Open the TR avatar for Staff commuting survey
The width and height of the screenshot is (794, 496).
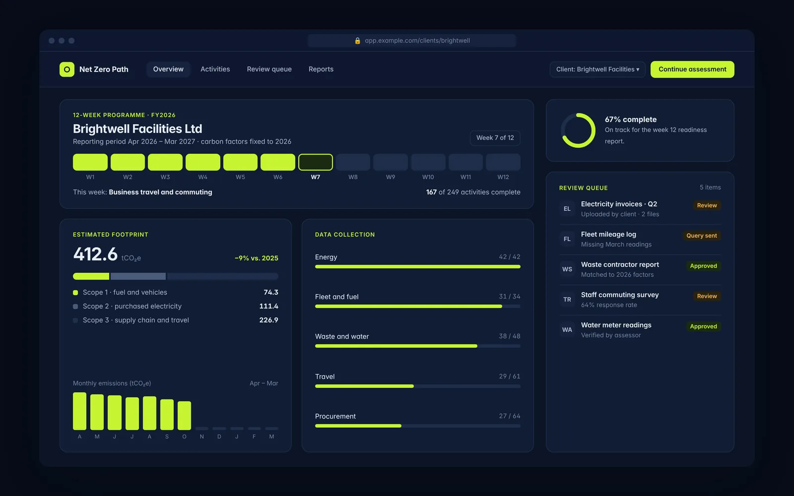pyautogui.click(x=567, y=300)
